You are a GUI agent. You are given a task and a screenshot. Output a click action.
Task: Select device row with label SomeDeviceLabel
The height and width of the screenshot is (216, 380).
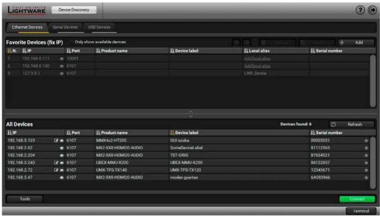(x=186, y=148)
